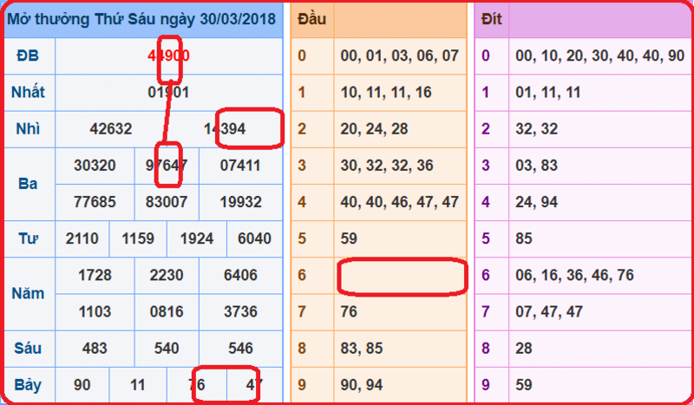
Task: Select the Bảy prize number 90
Action: tap(82, 385)
